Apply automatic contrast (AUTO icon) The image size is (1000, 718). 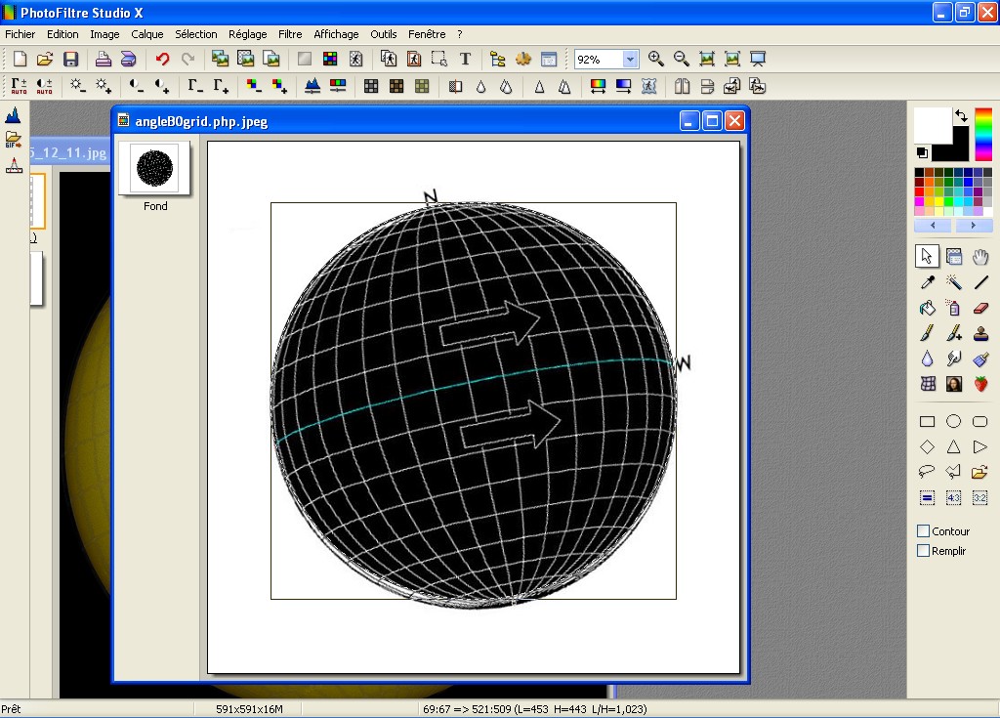click(x=45, y=86)
